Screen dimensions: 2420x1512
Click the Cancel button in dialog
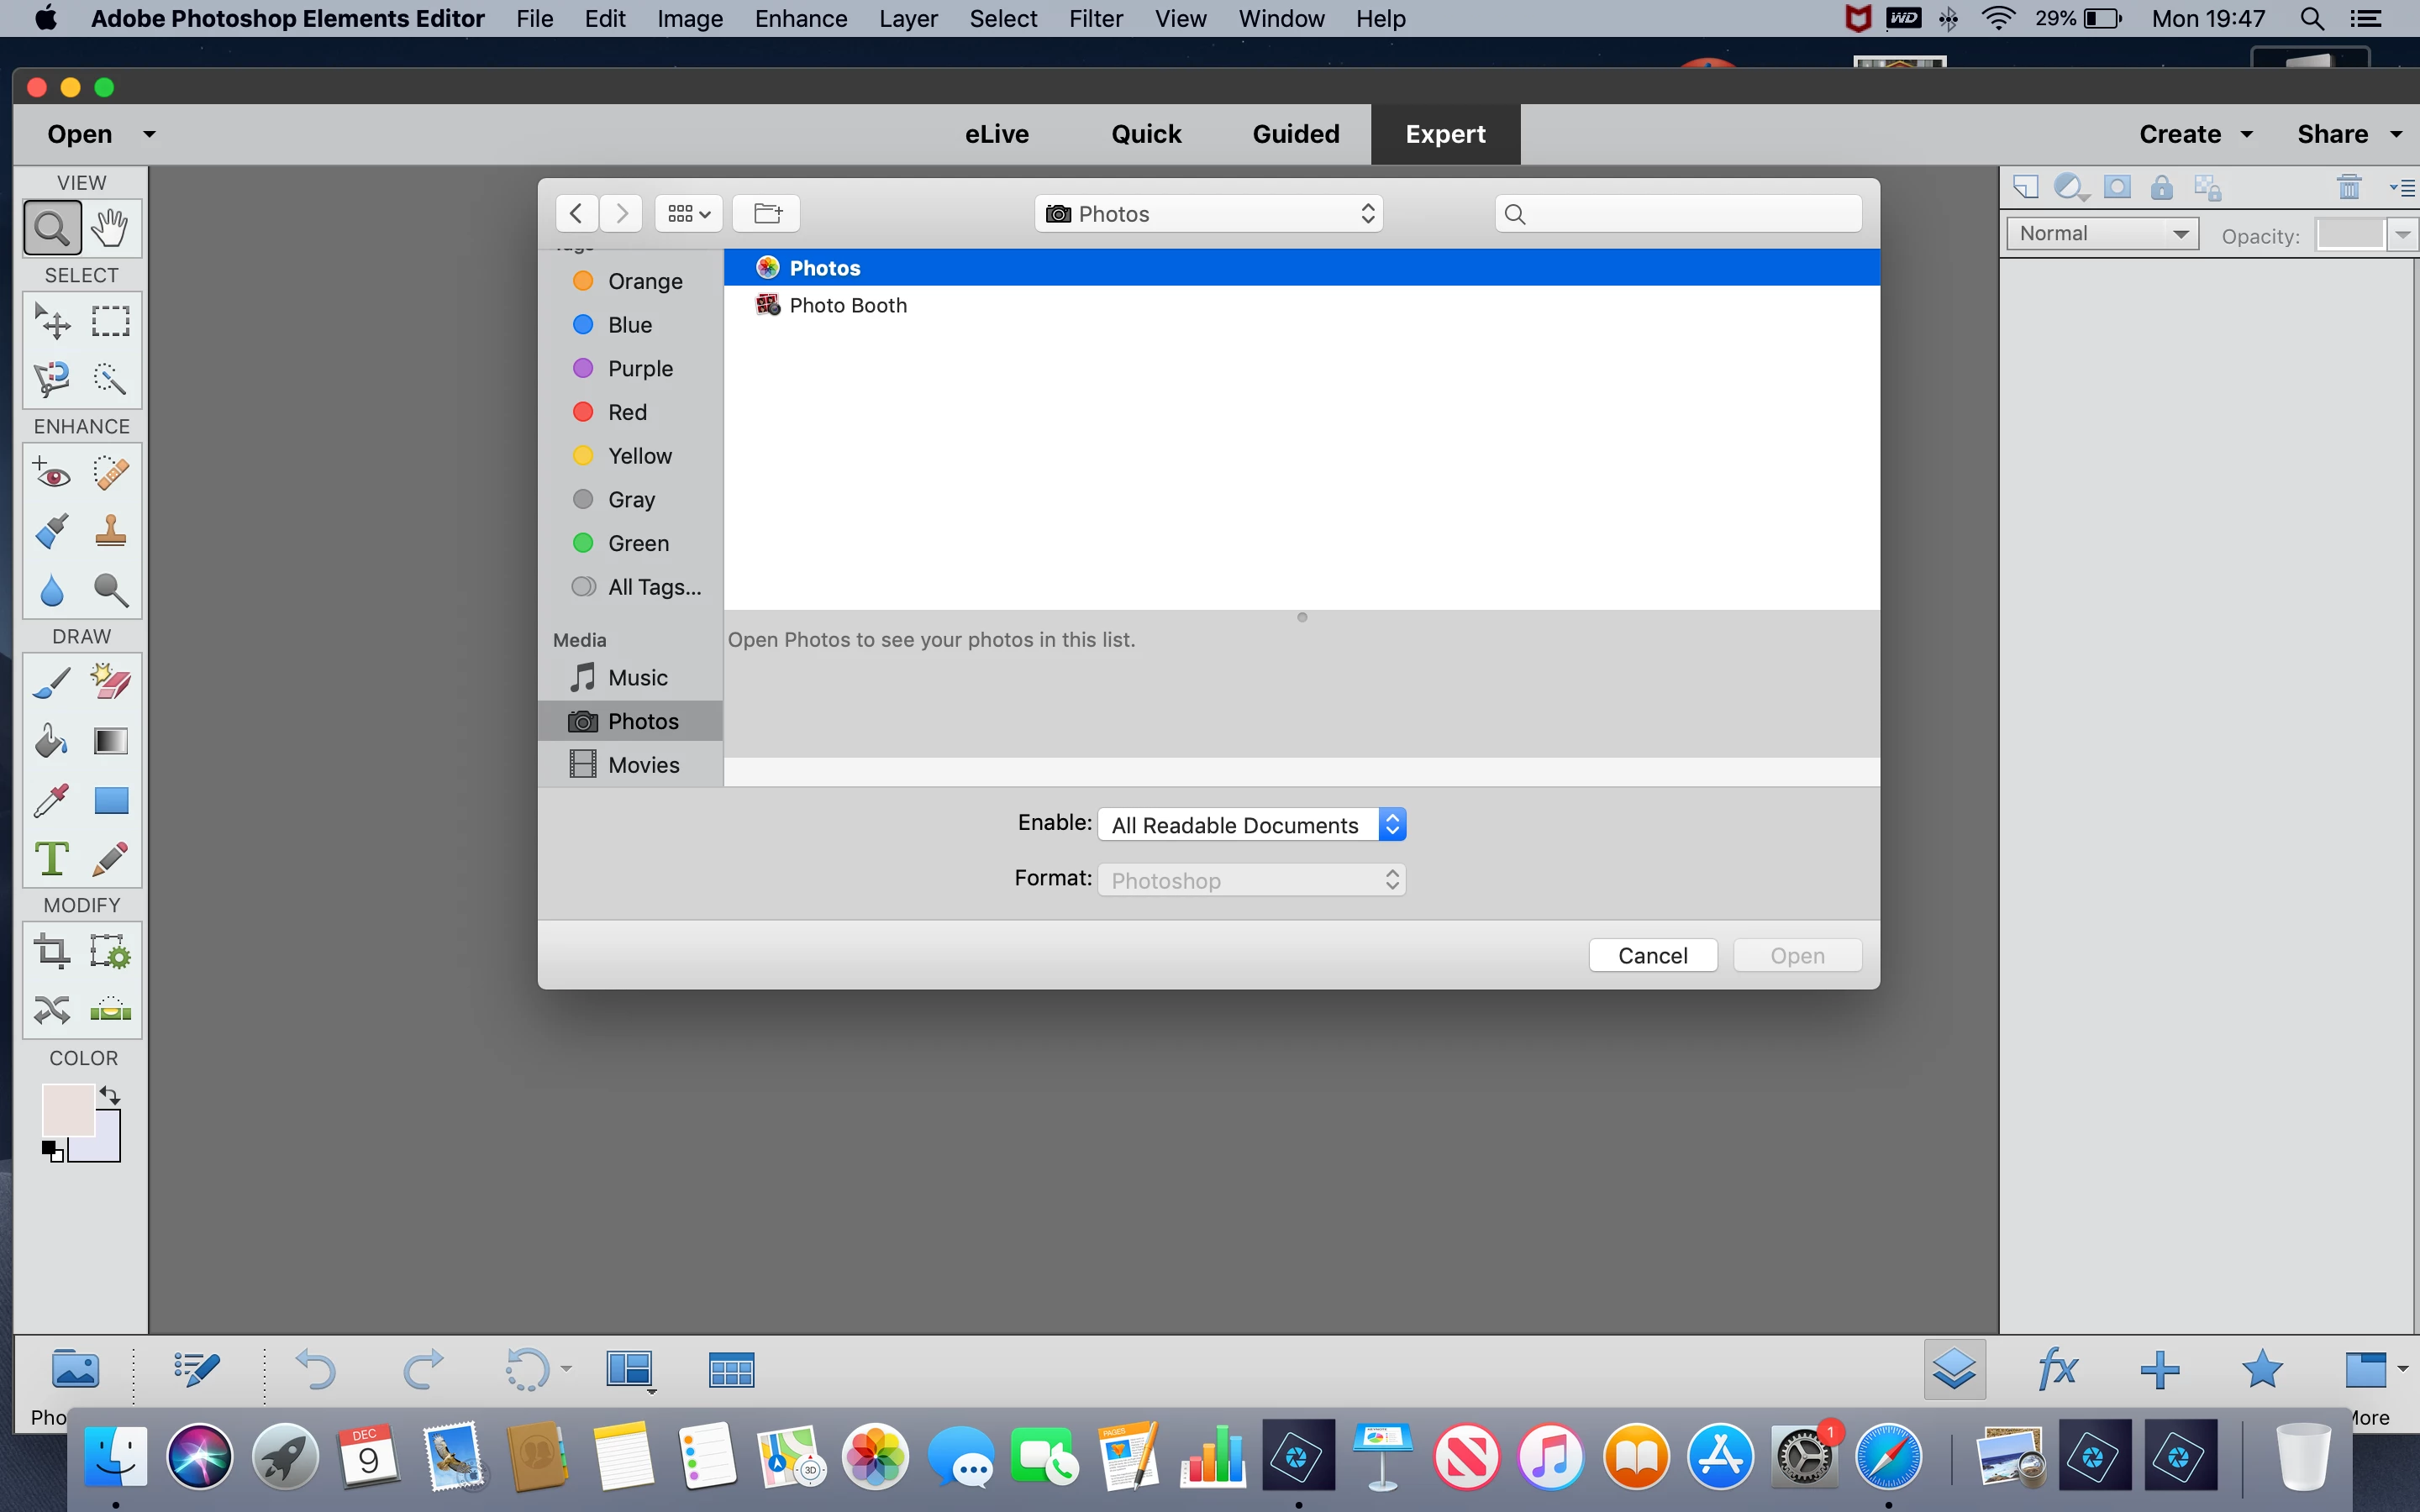1652,955
